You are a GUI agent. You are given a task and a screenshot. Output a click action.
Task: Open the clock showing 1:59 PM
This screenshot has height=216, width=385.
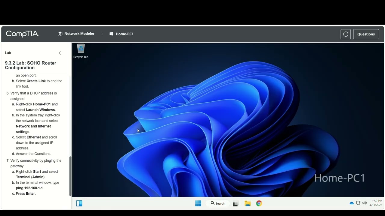point(376,203)
